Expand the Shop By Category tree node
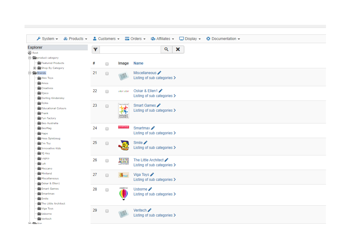Viewport: 348px width, 246px height. (35, 68)
